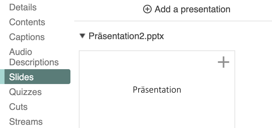Open the Audio Descriptions section
Screen dimensions: 272x128
[x=34, y=57]
